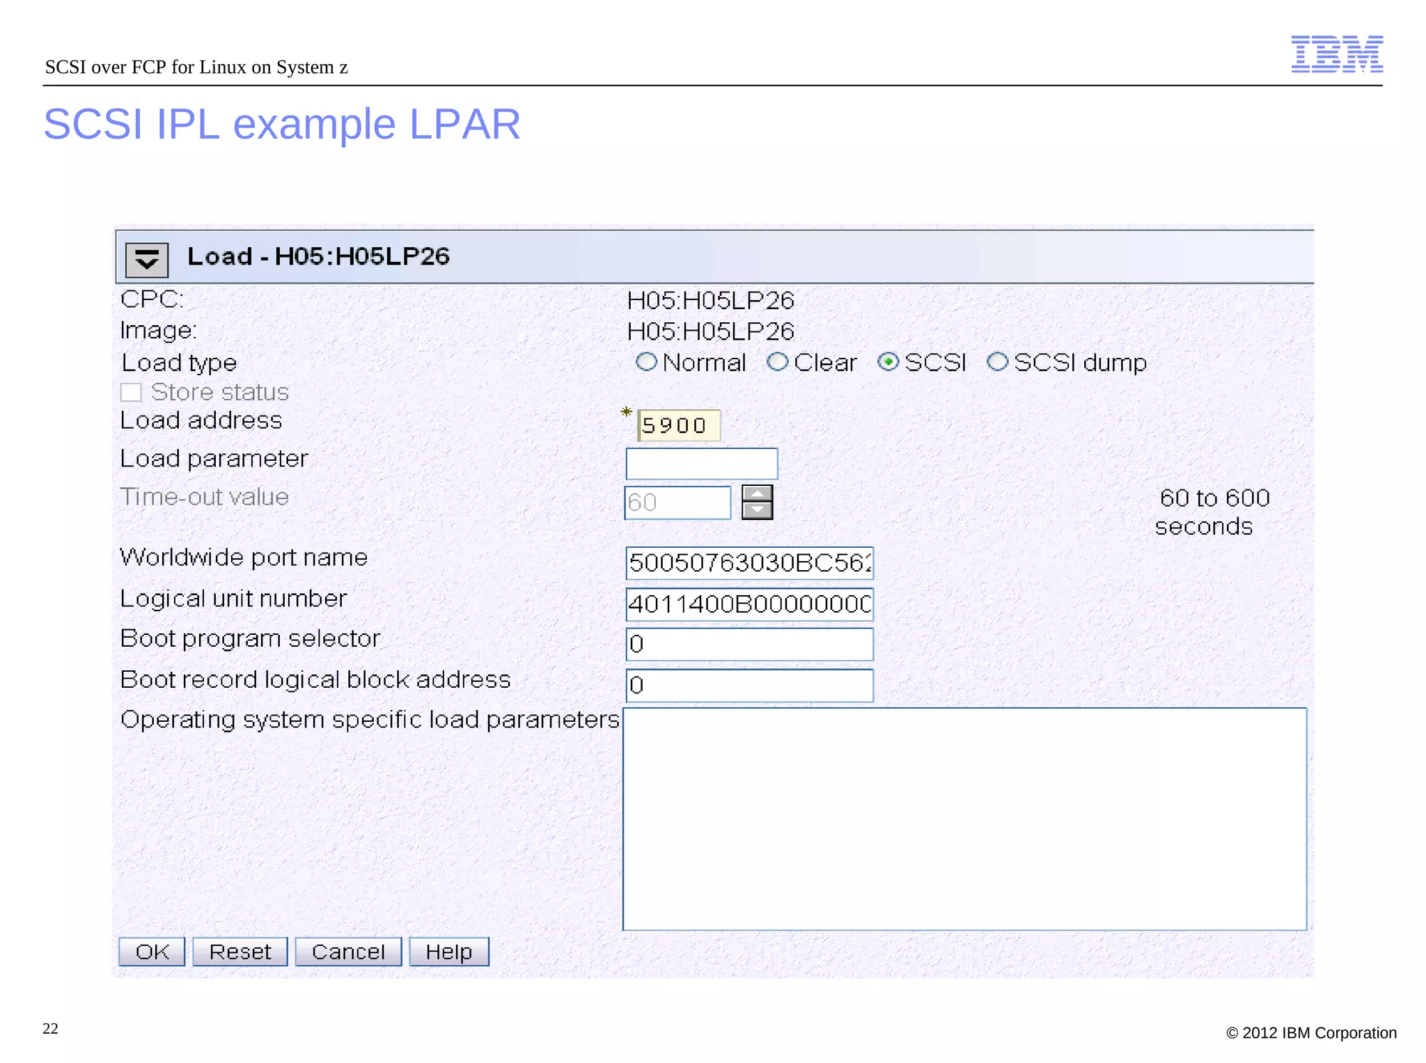Select the SCSI load type
The height and width of the screenshot is (1063, 1426).
[x=888, y=361]
